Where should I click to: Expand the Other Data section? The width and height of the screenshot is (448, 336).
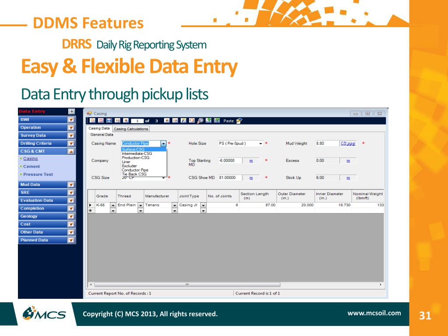(x=71, y=232)
